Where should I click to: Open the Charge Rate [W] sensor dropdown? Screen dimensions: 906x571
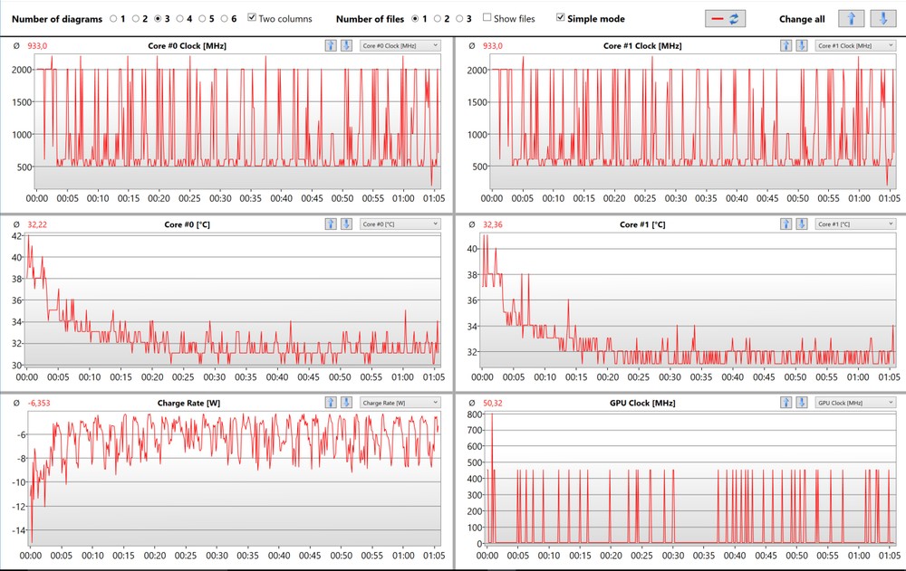click(x=400, y=403)
